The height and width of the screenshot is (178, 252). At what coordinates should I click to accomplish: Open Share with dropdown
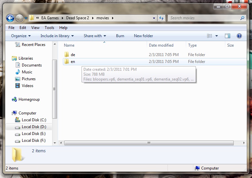95,36
